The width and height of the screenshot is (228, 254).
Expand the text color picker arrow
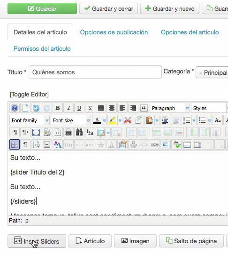click(105, 120)
